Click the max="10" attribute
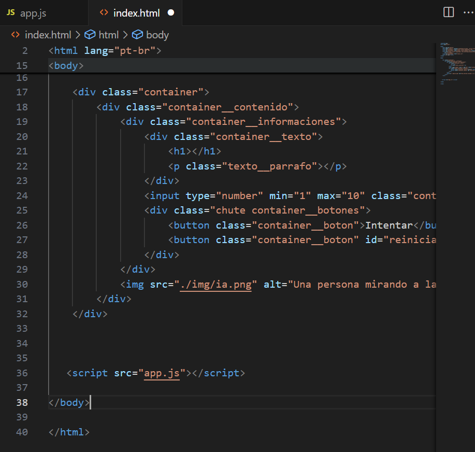Screen dimensions: 475x452 [x=341, y=196]
